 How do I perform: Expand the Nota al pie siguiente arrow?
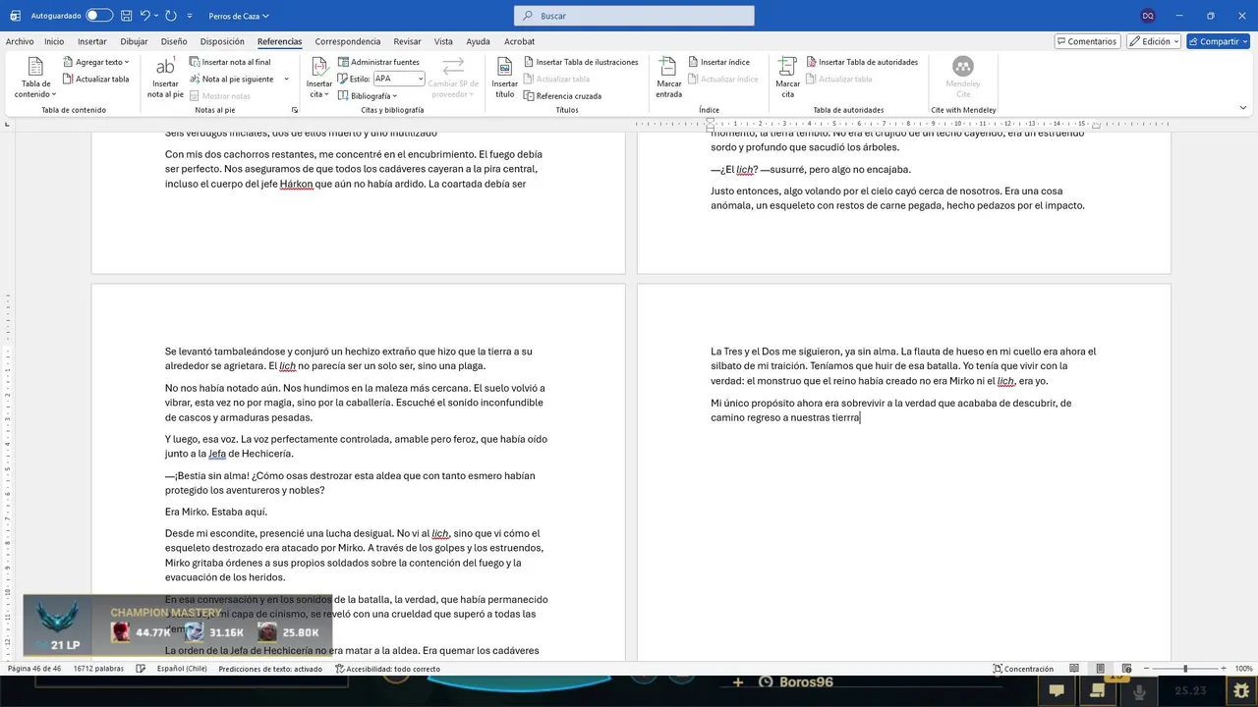287,79
